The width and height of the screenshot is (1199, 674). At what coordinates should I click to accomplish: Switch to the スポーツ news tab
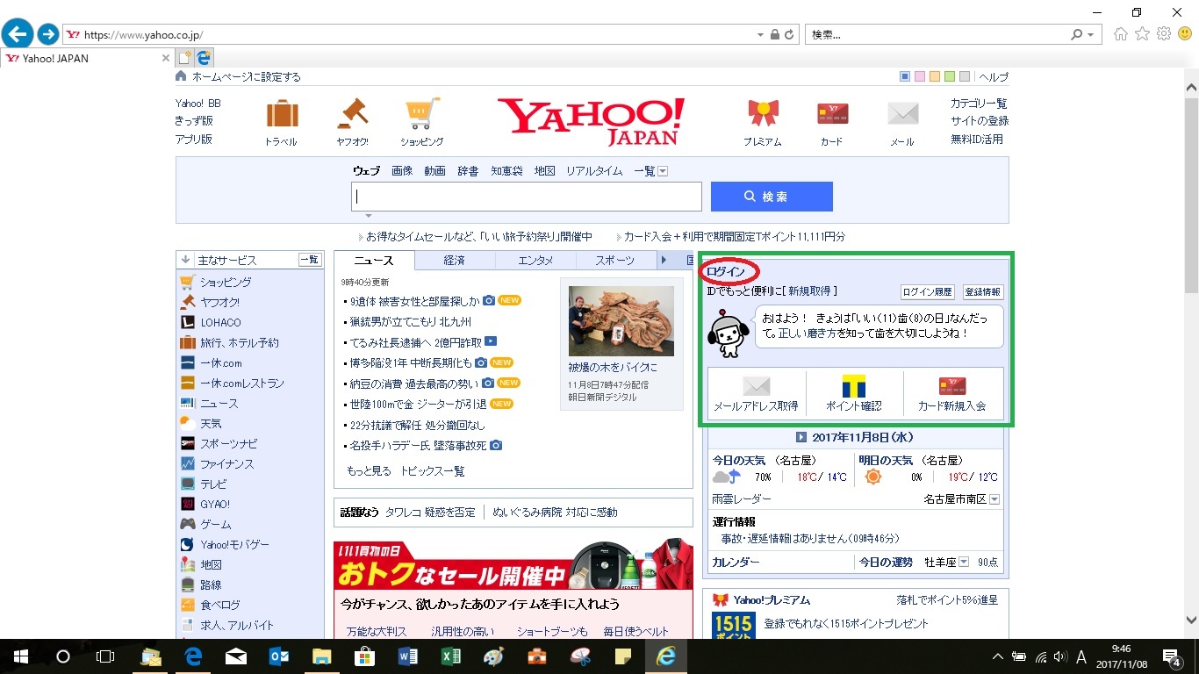[615, 260]
